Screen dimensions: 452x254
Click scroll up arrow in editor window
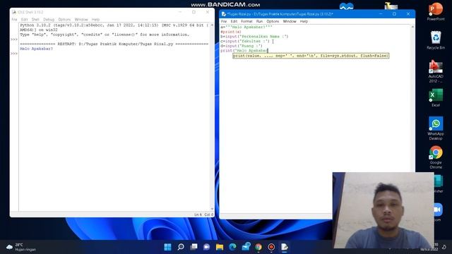(412, 27)
